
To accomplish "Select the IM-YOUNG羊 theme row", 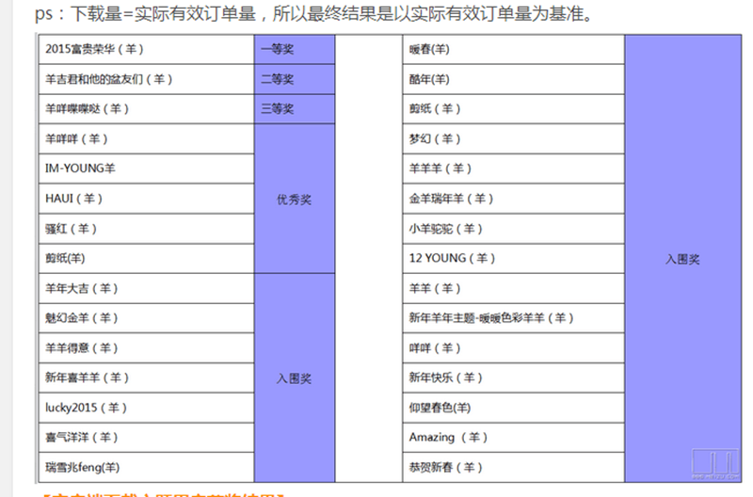I will (80, 168).
